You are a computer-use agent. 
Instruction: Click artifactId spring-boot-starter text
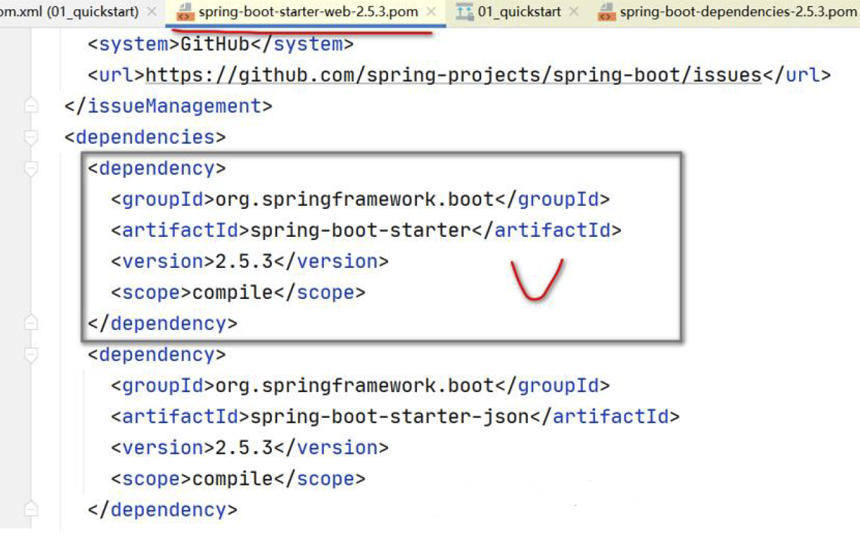tap(366, 230)
